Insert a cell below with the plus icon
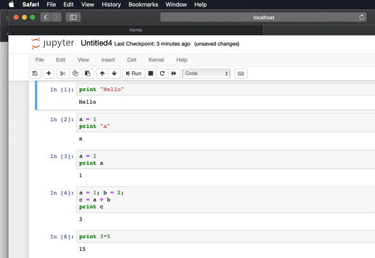 coord(48,74)
